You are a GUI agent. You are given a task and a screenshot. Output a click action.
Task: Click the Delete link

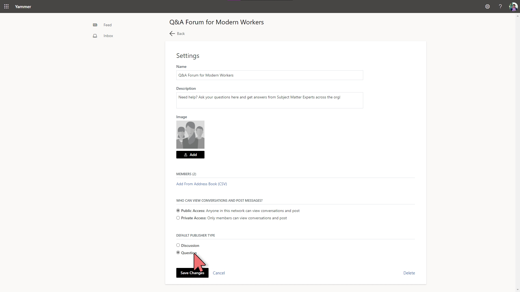pyautogui.click(x=409, y=273)
